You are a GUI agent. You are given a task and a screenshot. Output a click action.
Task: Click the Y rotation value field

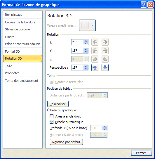click(77, 51)
